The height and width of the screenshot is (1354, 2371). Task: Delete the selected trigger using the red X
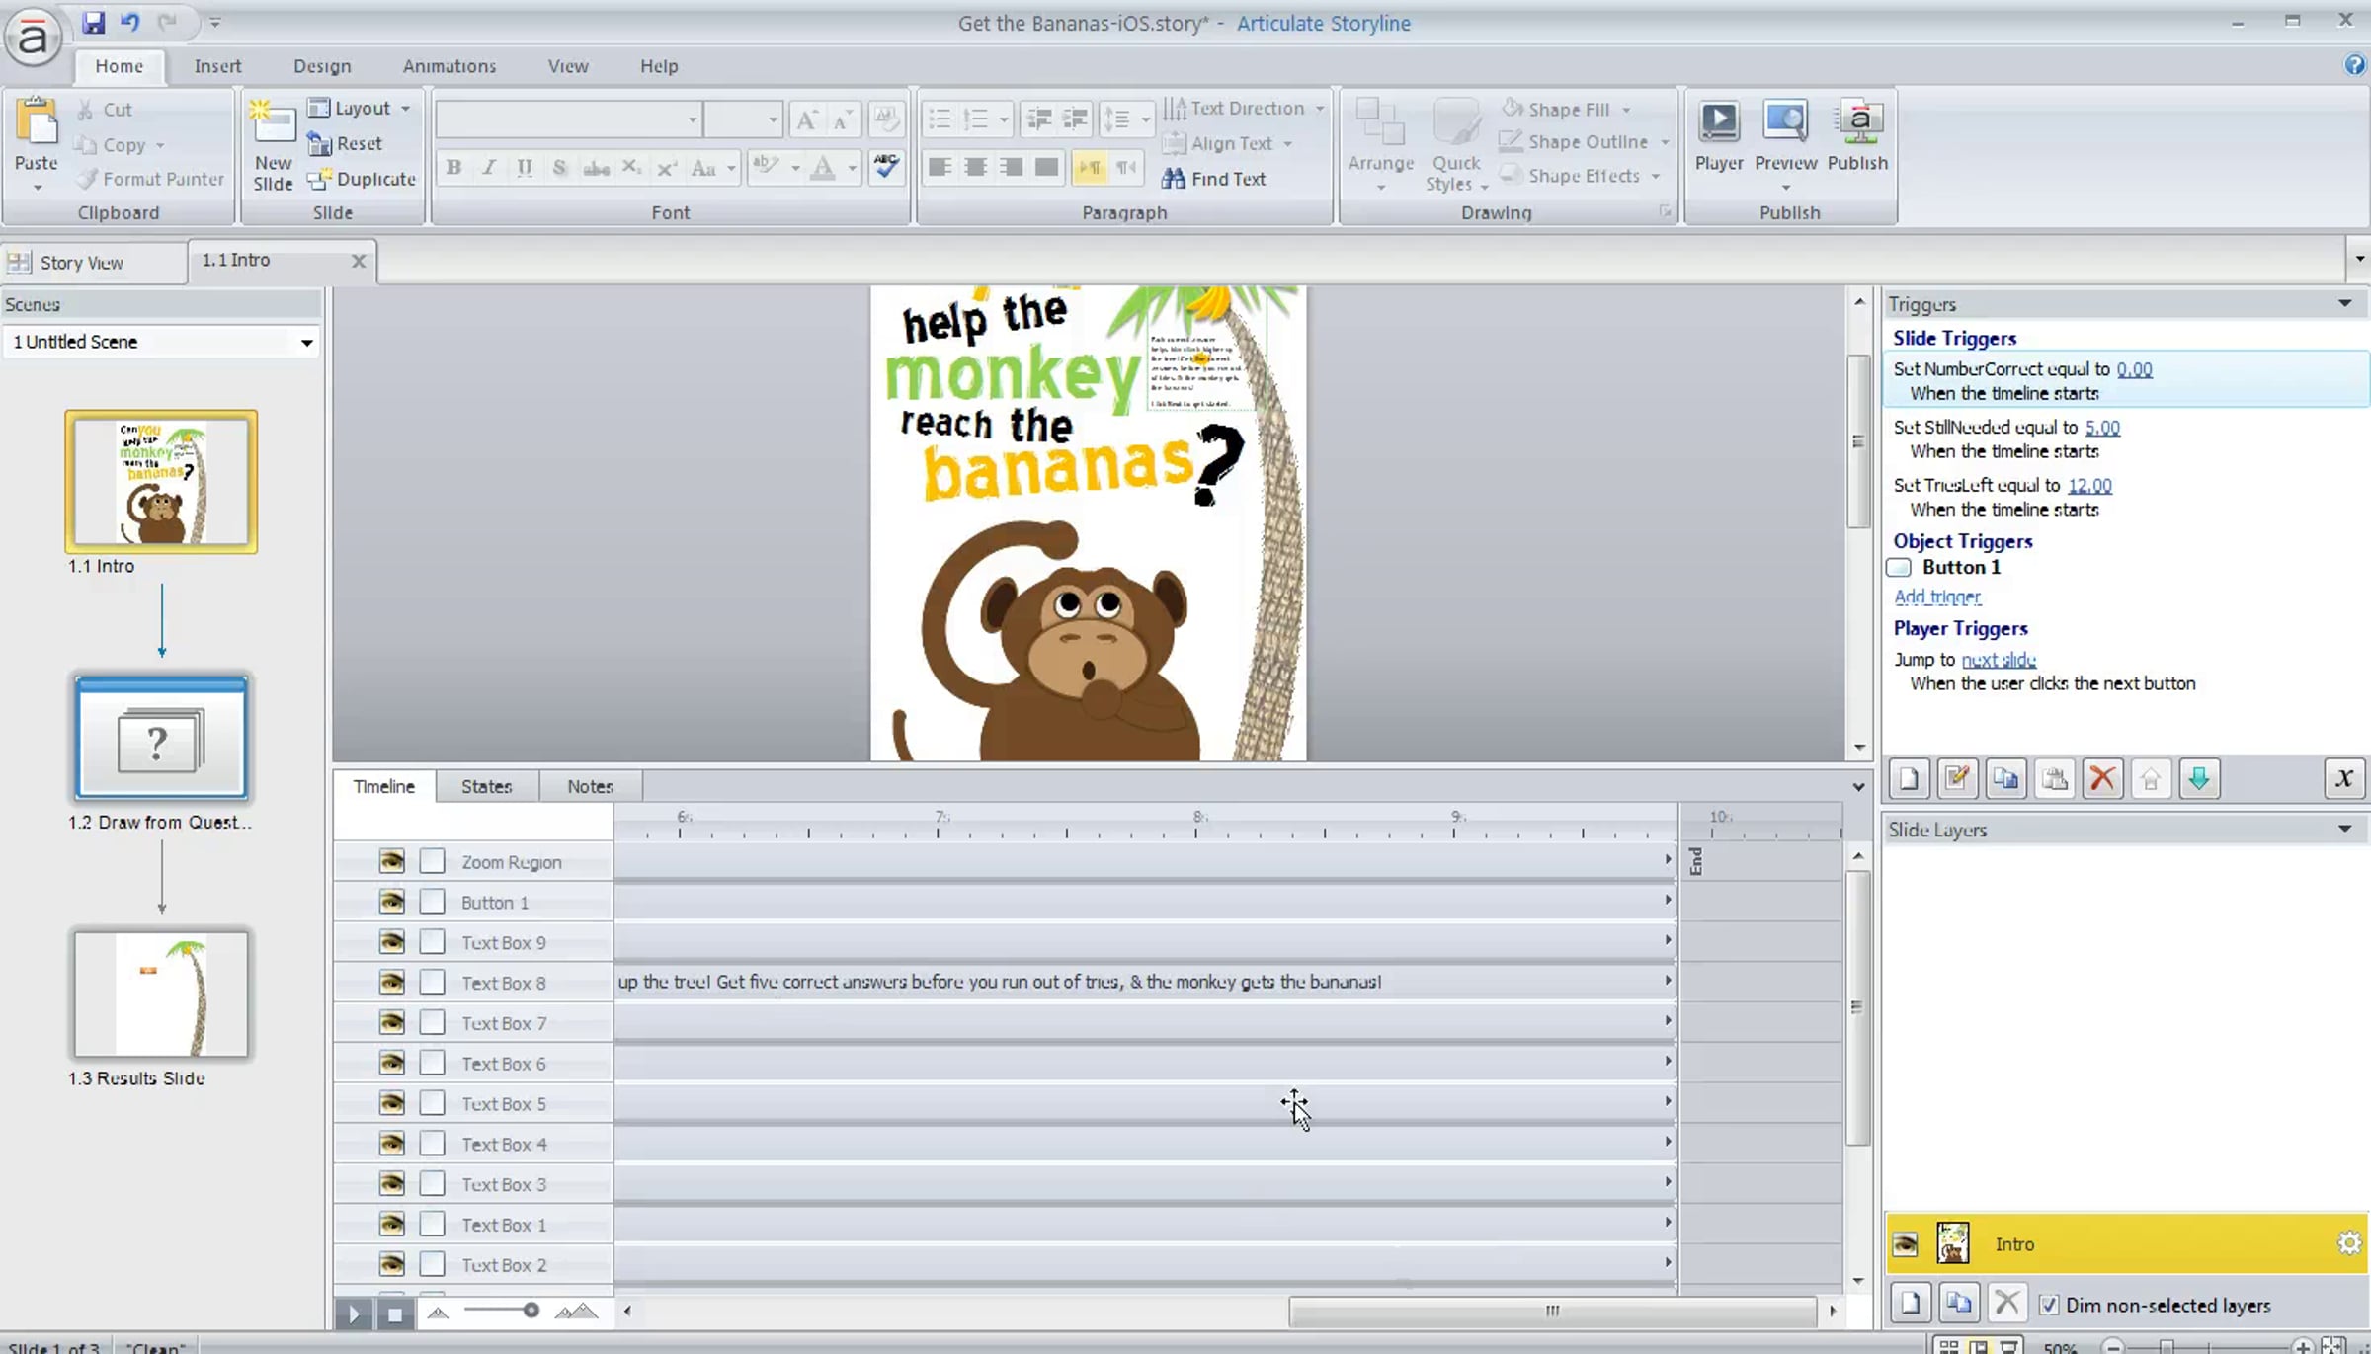pos(2102,779)
